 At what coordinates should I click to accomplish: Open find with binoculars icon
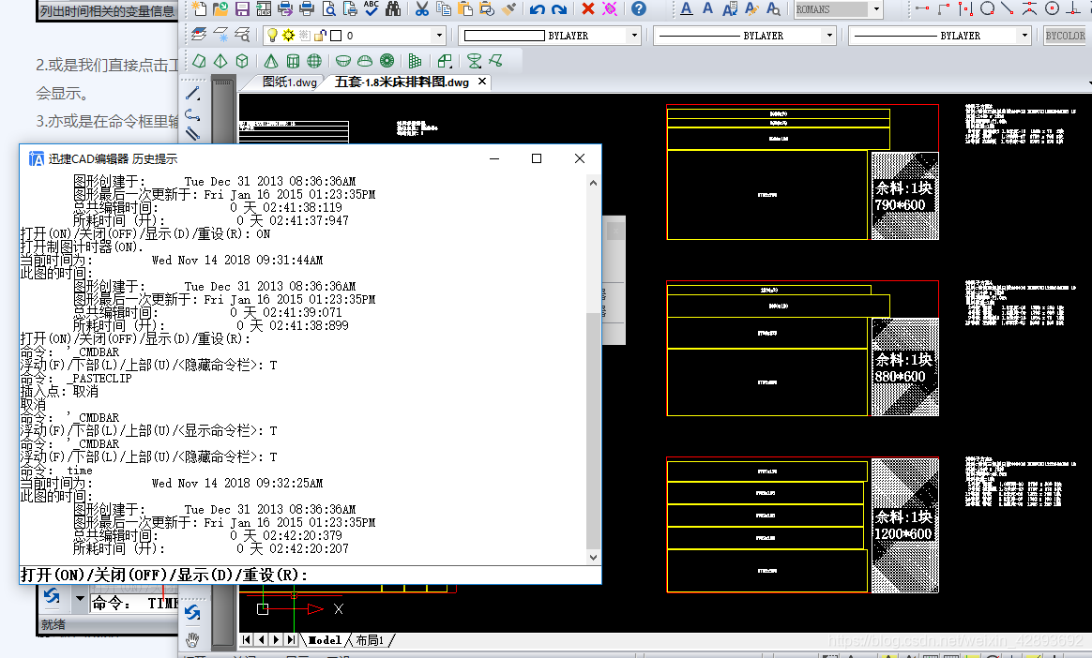pos(393,8)
